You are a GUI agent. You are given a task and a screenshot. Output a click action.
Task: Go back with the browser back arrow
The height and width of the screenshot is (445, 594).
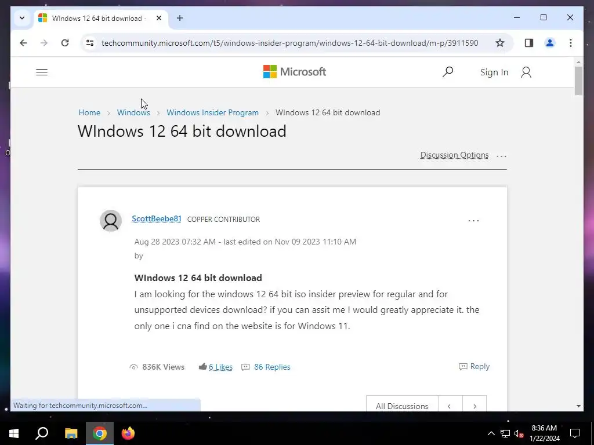23,43
